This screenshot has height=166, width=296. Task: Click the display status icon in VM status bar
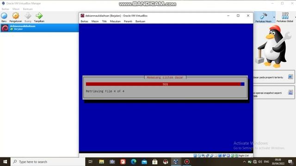pos(220,156)
